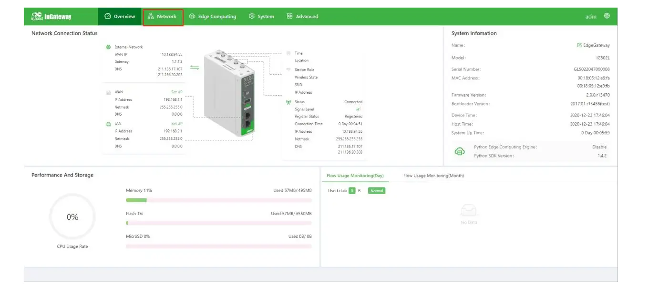Click the Python Edge Computing Engine icon
This screenshot has height=305, width=658.
coord(460,151)
